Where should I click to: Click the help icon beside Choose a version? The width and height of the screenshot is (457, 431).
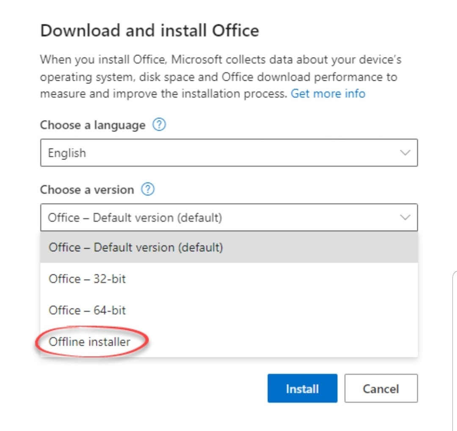(x=148, y=189)
